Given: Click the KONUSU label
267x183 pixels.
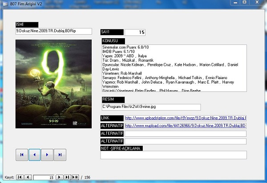Looking at the screenshot, I should (113, 41).
